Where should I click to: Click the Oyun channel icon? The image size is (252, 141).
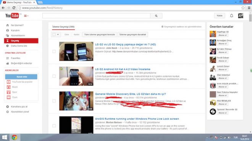pos(8,97)
